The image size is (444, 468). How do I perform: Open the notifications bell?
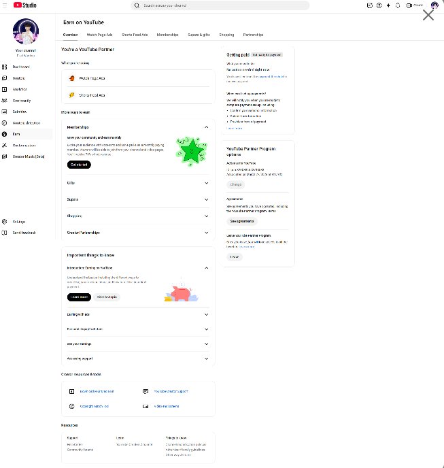tap(398, 5)
